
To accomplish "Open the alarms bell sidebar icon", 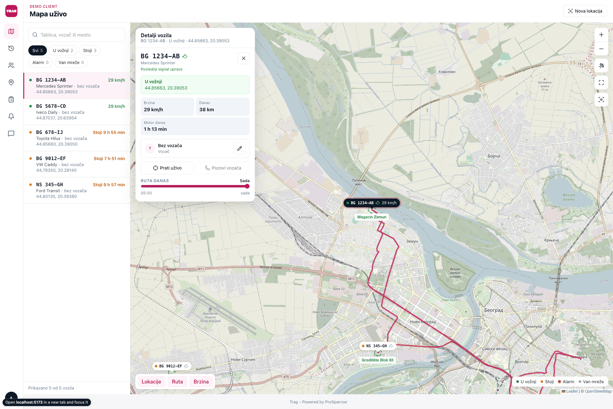I will pyautogui.click(x=11, y=116).
